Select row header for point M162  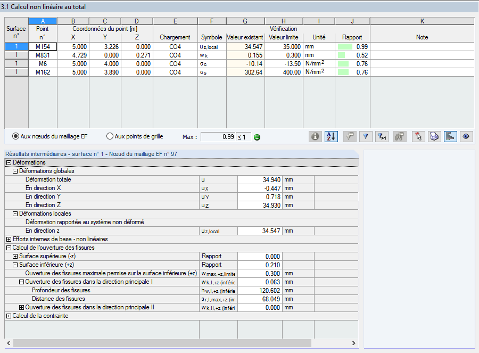pos(16,72)
